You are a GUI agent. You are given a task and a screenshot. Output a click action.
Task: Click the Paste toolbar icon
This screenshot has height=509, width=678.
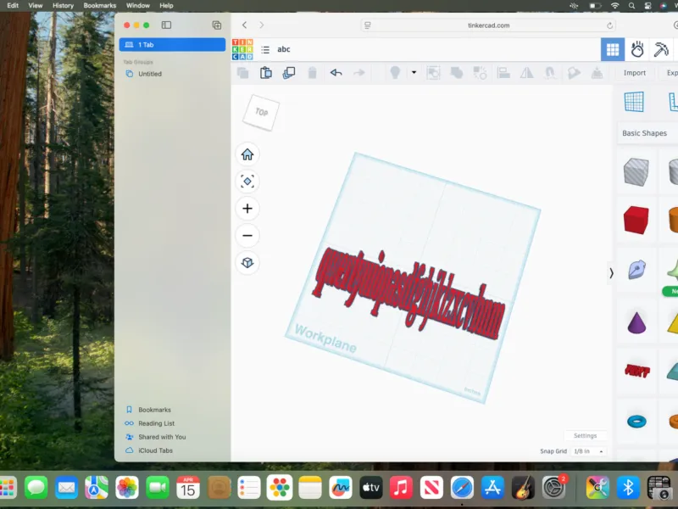pos(266,73)
